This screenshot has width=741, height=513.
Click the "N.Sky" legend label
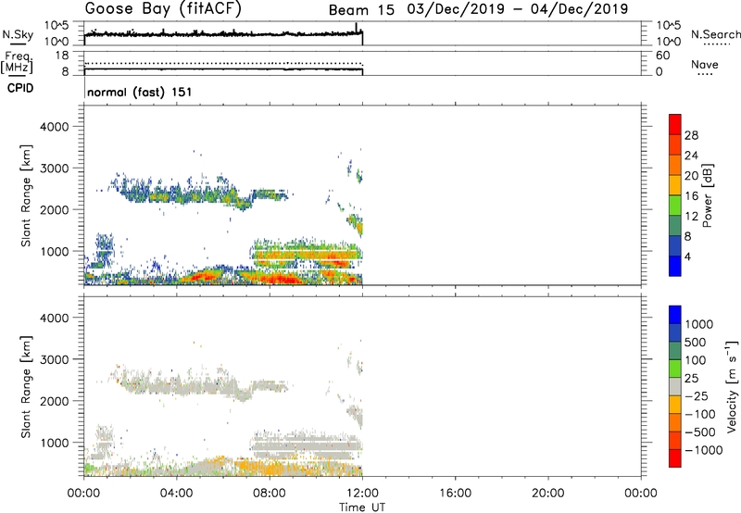point(18,34)
